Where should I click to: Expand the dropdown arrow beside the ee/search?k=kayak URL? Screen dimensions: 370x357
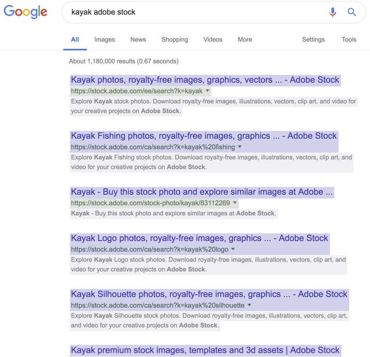click(x=207, y=91)
